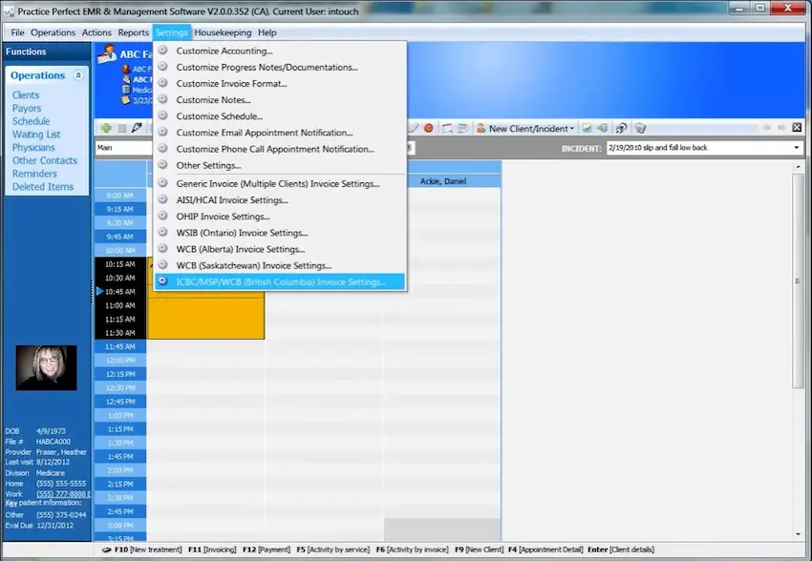Open the Reports menu
812x561 pixels.
pyautogui.click(x=133, y=31)
